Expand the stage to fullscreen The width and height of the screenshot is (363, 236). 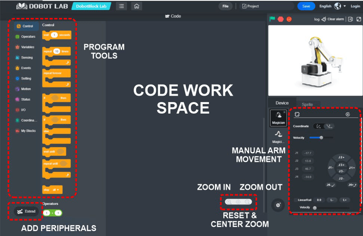(359, 19)
